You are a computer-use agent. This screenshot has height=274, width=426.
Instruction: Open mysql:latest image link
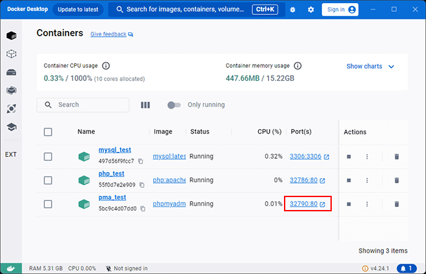tap(169, 156)
